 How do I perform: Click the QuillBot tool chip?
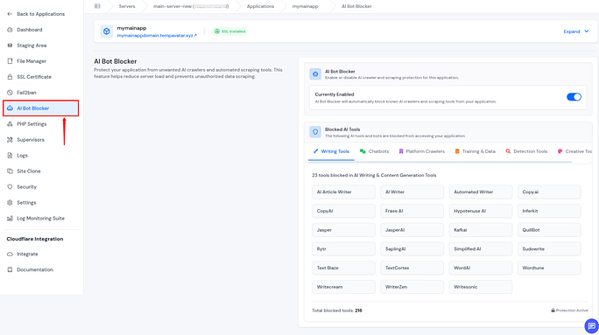coord(549,230)
